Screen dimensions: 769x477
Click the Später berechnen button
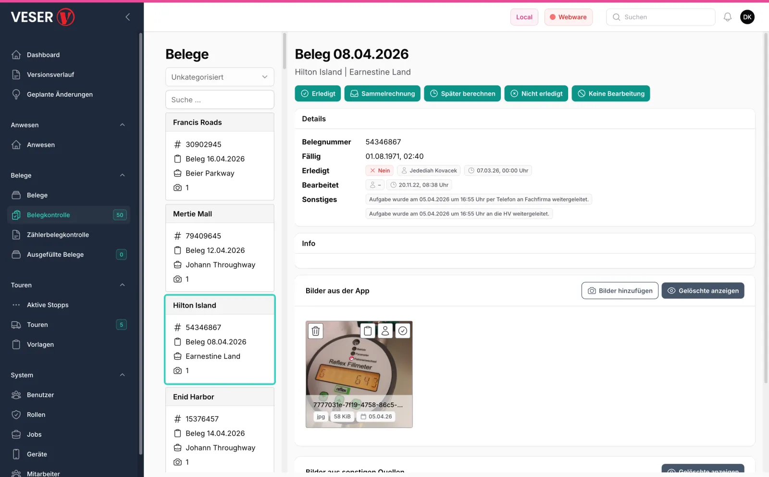(462, 93)
